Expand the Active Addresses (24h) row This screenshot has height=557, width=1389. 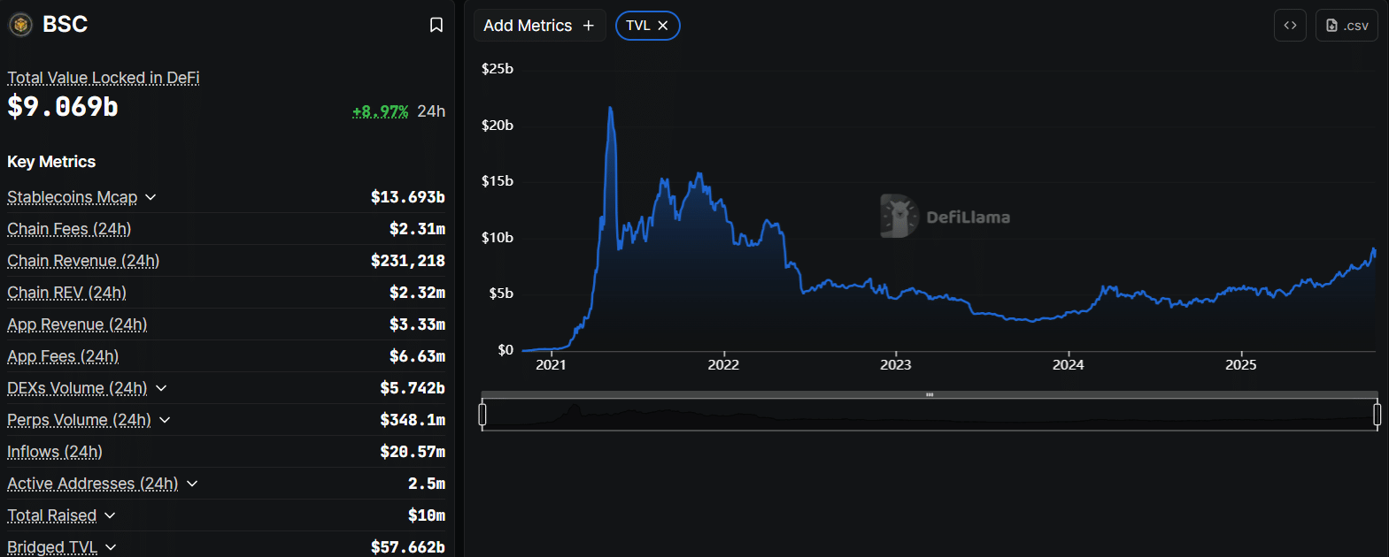[192, 484]
